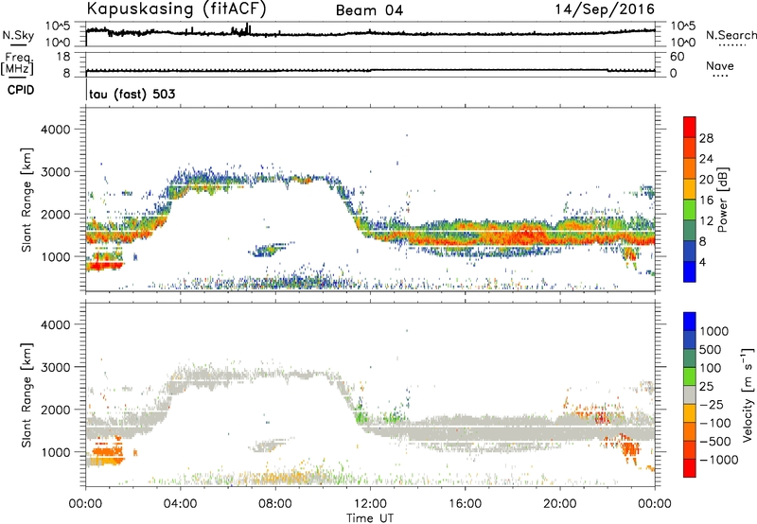Click the isolated power echo near 08:00 at 1100 km

271,249
